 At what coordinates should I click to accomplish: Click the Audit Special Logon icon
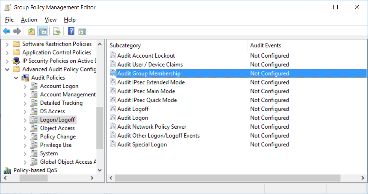click(113, 144)
